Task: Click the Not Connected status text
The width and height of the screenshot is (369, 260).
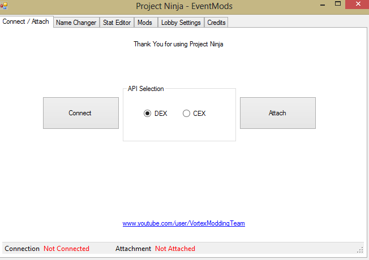Action: 66,249
